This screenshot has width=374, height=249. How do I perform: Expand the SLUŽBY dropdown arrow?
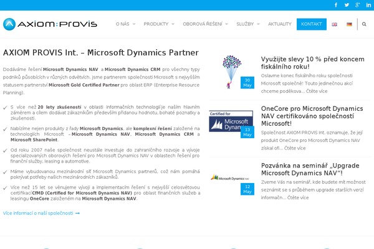258,24
